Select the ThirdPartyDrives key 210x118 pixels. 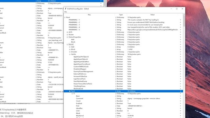pyautogui.click(x=79, y=86)
